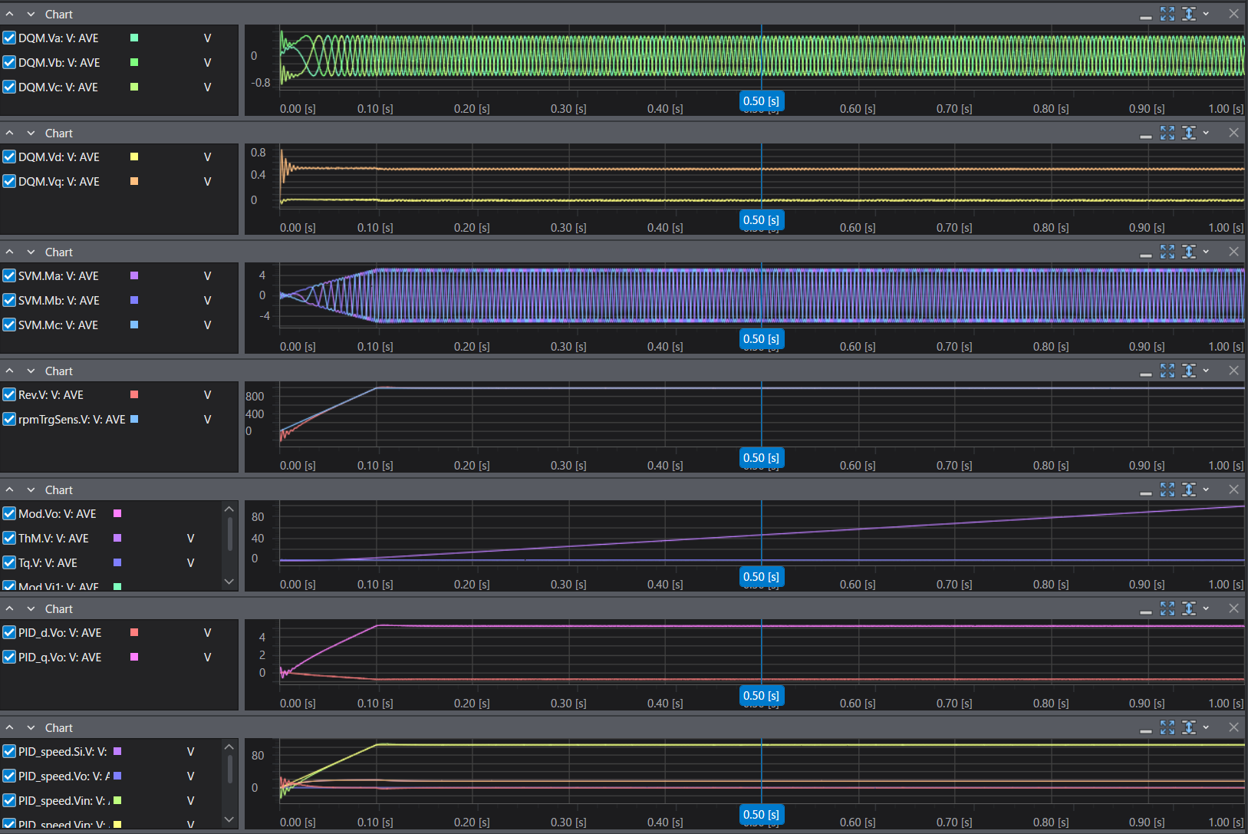Fit all axes in SVM.Ma chart
Image resolution: width=1248 pixels, height=834 pixels.
(x=1167, y=252)
